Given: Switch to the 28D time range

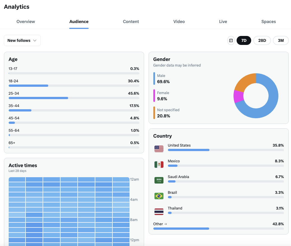Looking at the screenshot, I should [x=262, y=40].
